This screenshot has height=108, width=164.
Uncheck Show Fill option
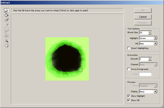click(129, 100)
